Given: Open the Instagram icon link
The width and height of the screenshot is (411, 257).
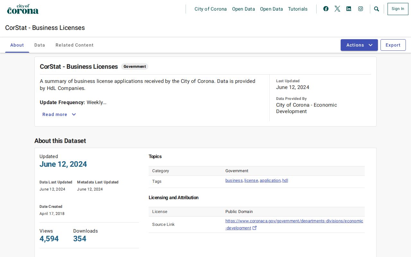Looking at the screenshot, I should coord(361,9).
